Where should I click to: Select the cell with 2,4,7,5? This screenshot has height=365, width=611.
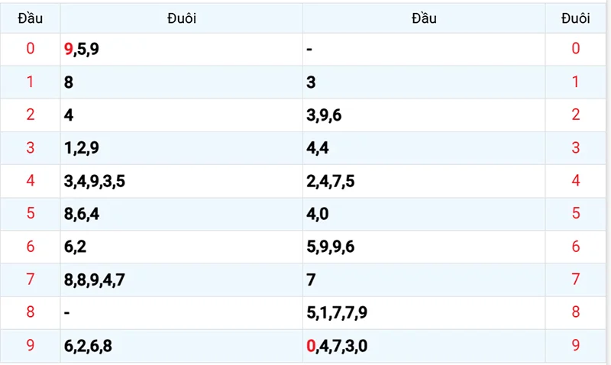tap(424, 181)
